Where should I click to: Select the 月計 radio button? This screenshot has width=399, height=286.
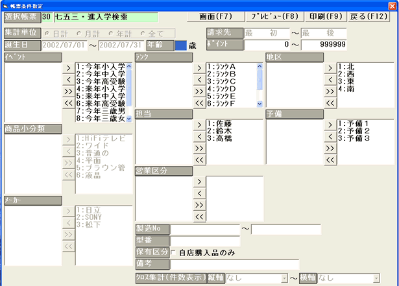(80, 33)
